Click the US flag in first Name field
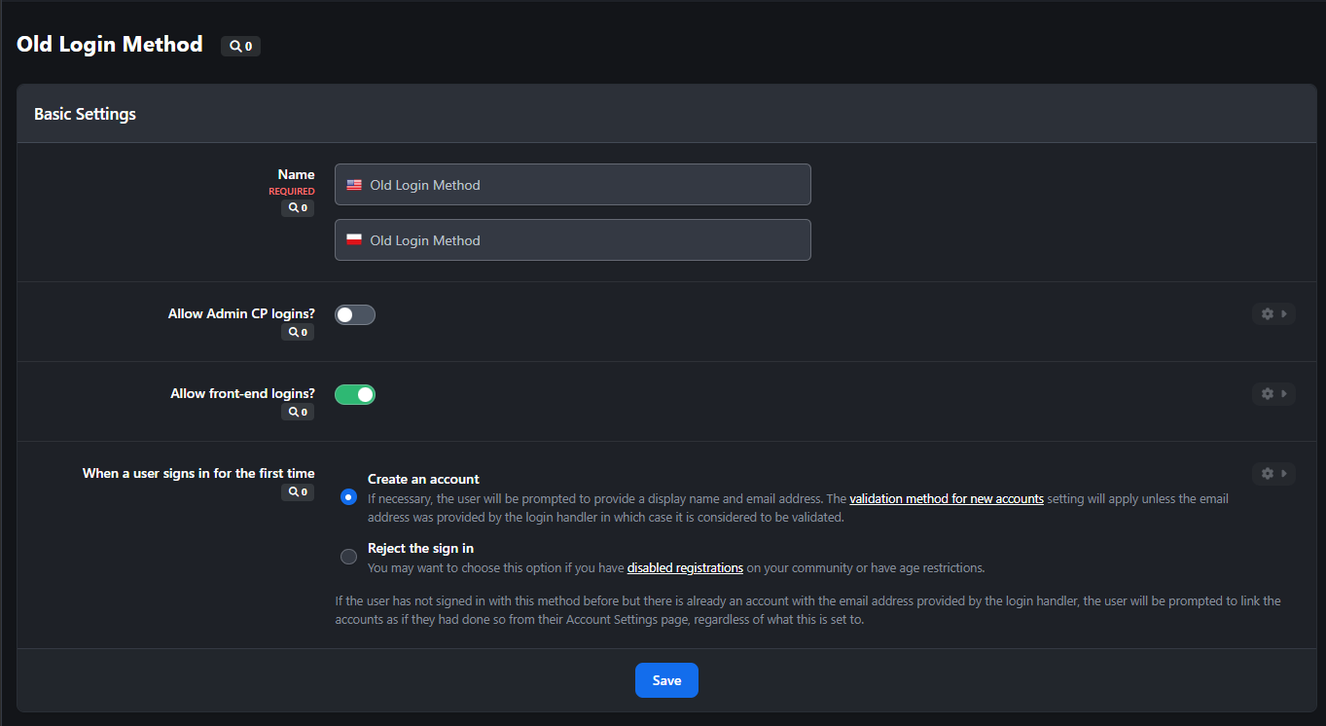1326x726 pixels. [354, 185]
